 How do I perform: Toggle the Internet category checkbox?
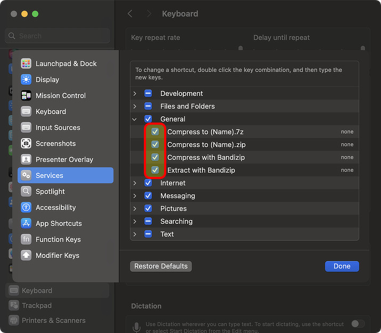[x=148, y=183]
